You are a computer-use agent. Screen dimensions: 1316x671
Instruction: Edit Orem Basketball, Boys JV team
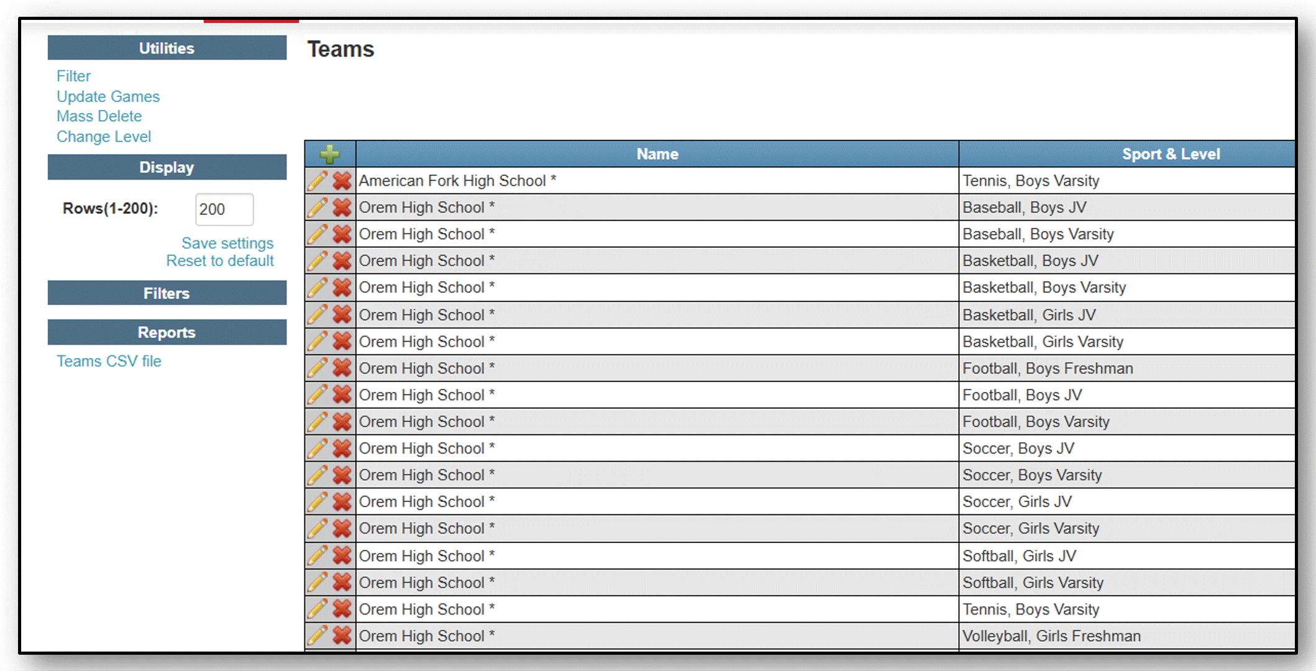pos(318,261)
